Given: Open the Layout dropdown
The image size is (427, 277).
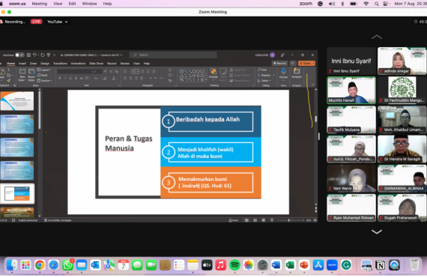Looking at the screenshot, I should [44, 70].
